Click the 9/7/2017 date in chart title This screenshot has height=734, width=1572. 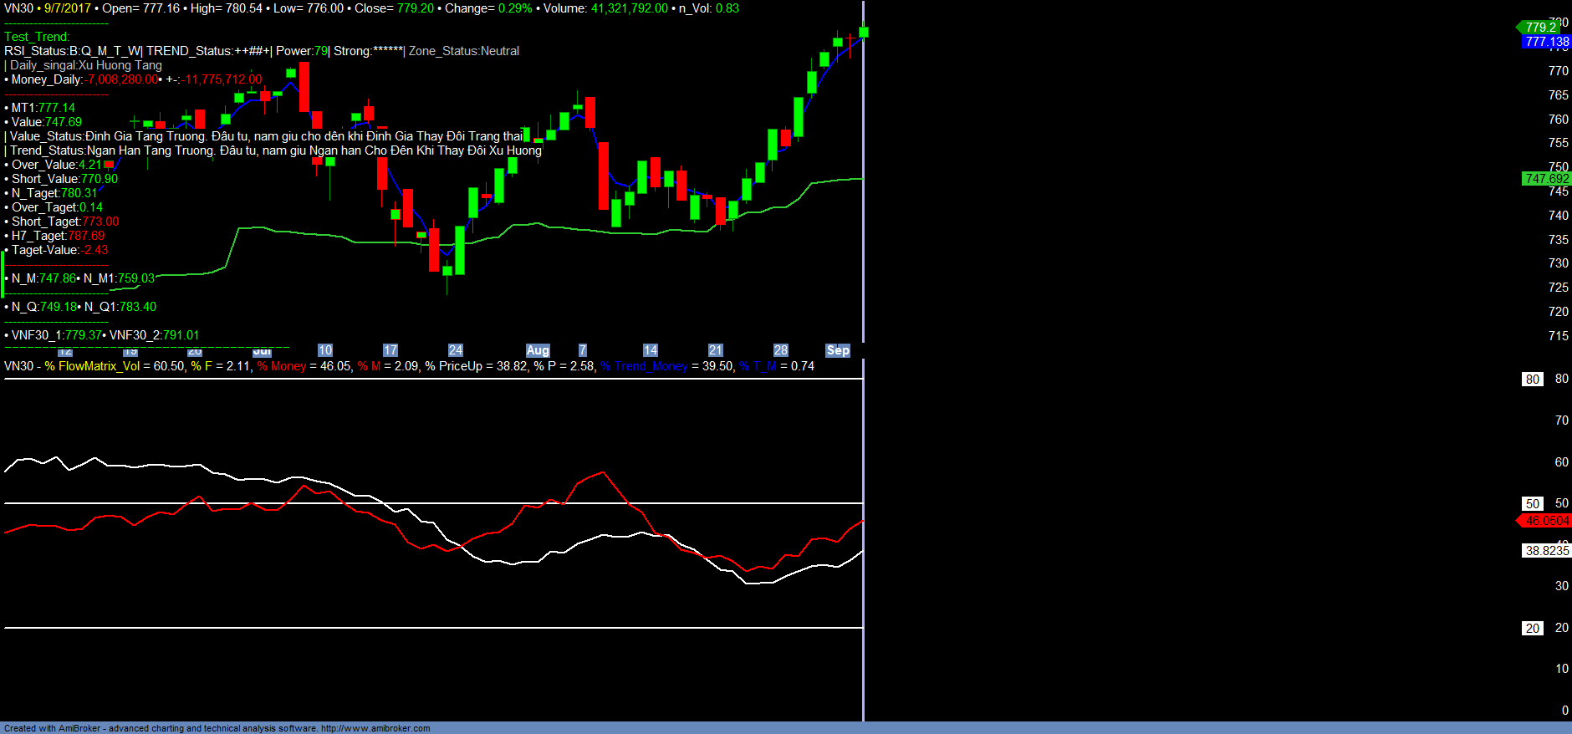[x=68, y=8]
